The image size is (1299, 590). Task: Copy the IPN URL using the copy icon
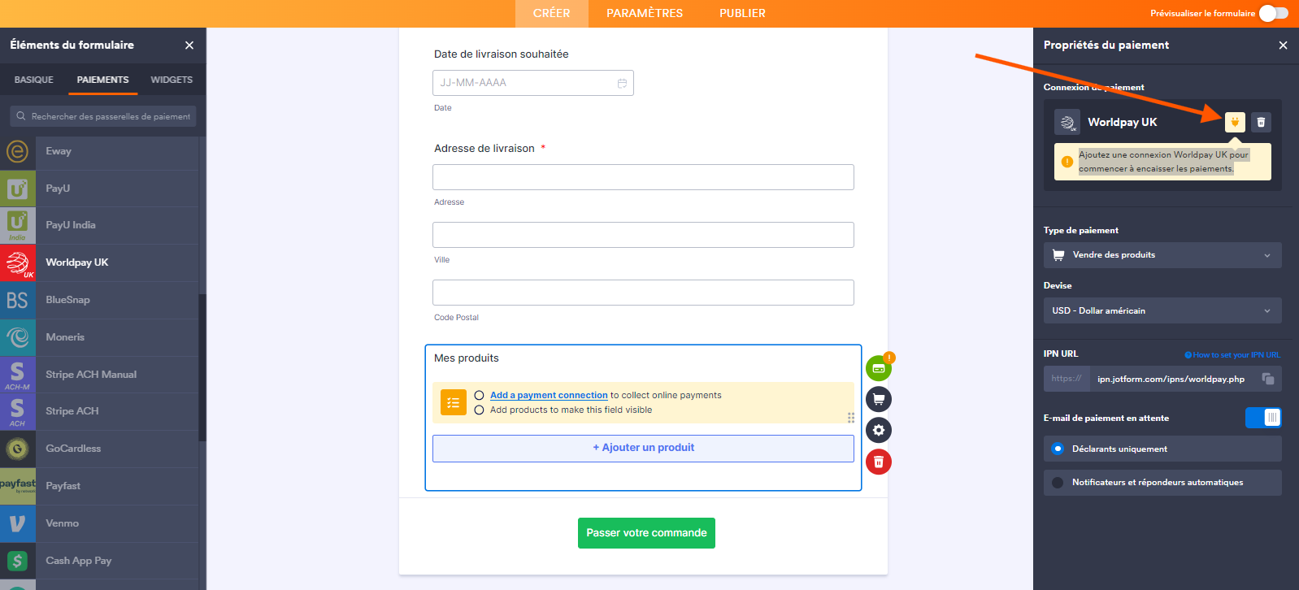tap(1270, 379)
